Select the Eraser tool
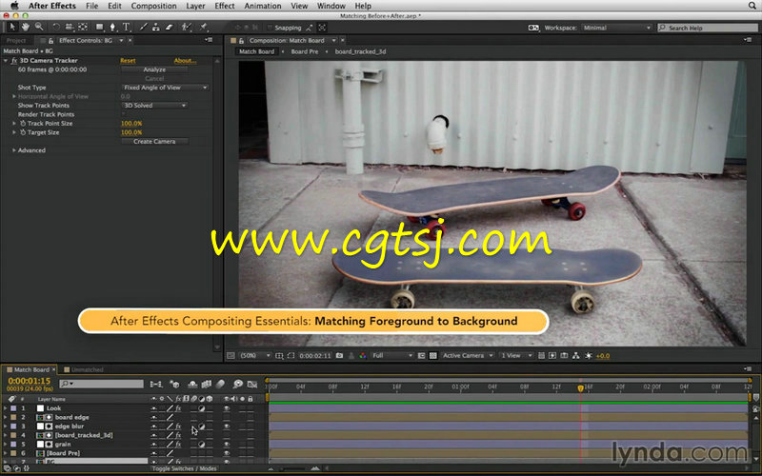The image size is (762, 476). click(x=170, y=28)
